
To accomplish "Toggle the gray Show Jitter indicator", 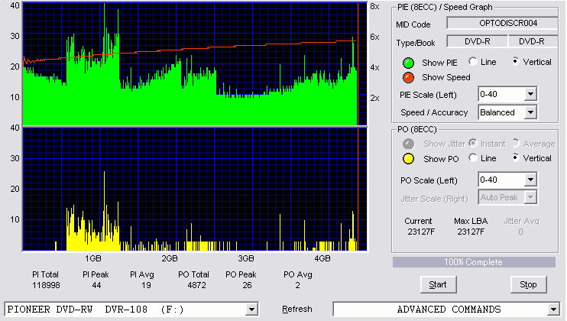I will point(408,144).
